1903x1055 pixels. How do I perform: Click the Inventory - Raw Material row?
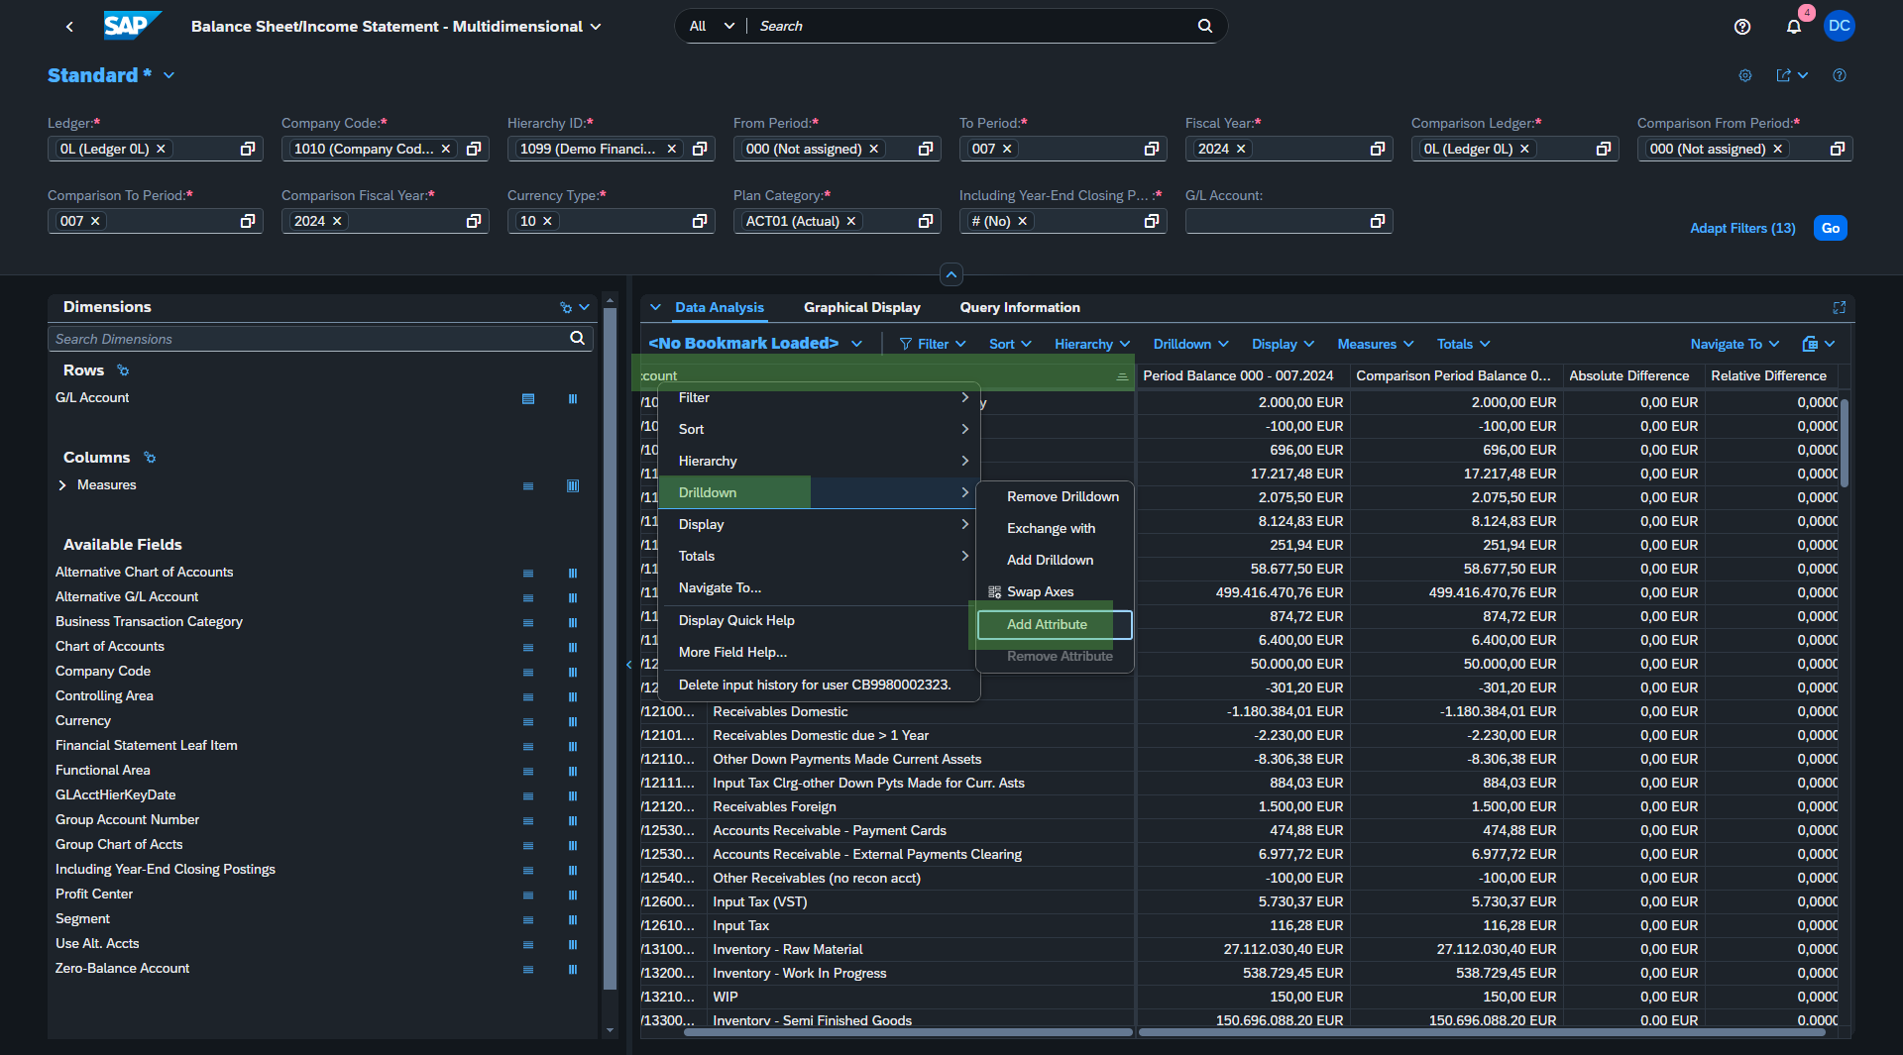1239,949
